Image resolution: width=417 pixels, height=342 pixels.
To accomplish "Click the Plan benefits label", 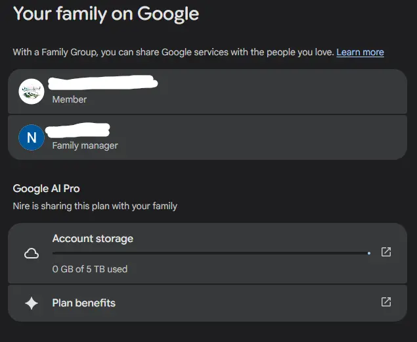I will pos(84,303).
